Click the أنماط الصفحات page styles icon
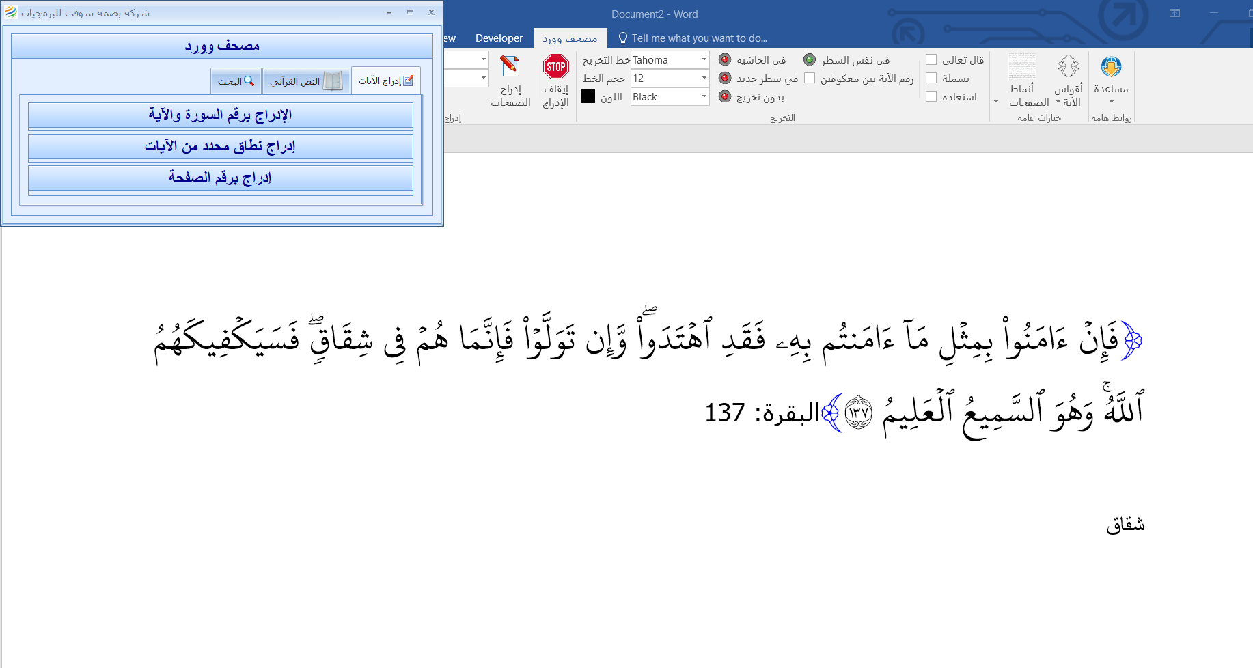The image size is (1253, 668). click(x=1022, y=66)
